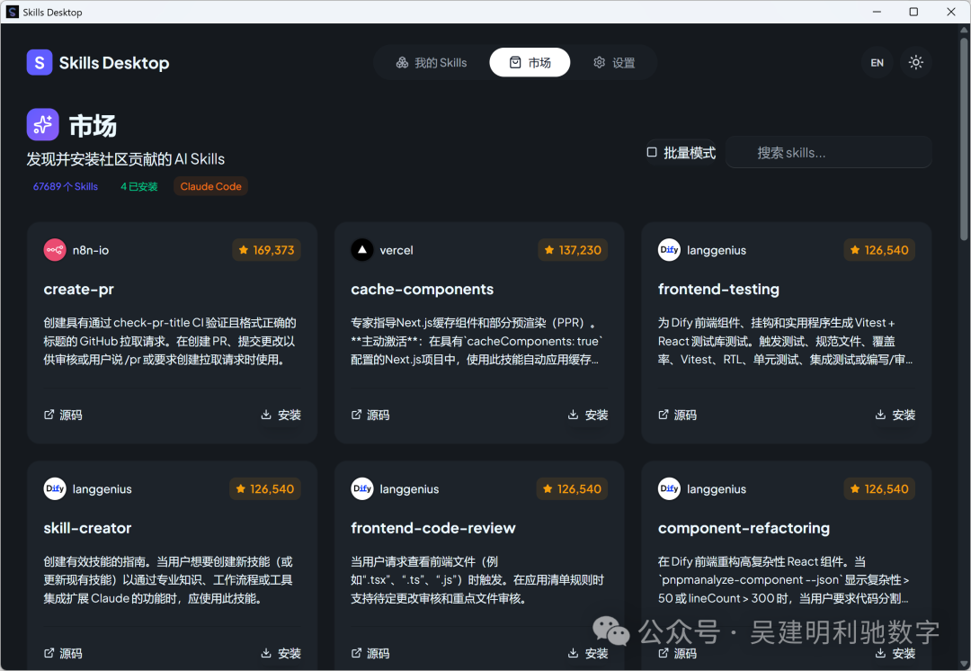Click the star rating icon on cache-components
This screenshot has width=971, height=671.
click(x=549, y=249)
